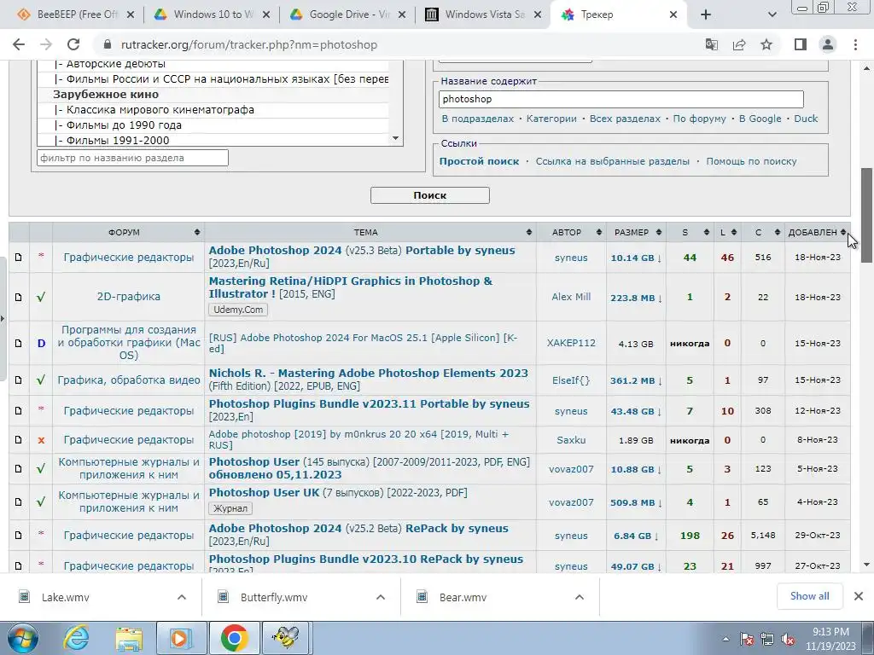The image size is (874, 655).
Task: Bookmark this page with the star icon
Action: pyautogui.click(x=767, y=44)
